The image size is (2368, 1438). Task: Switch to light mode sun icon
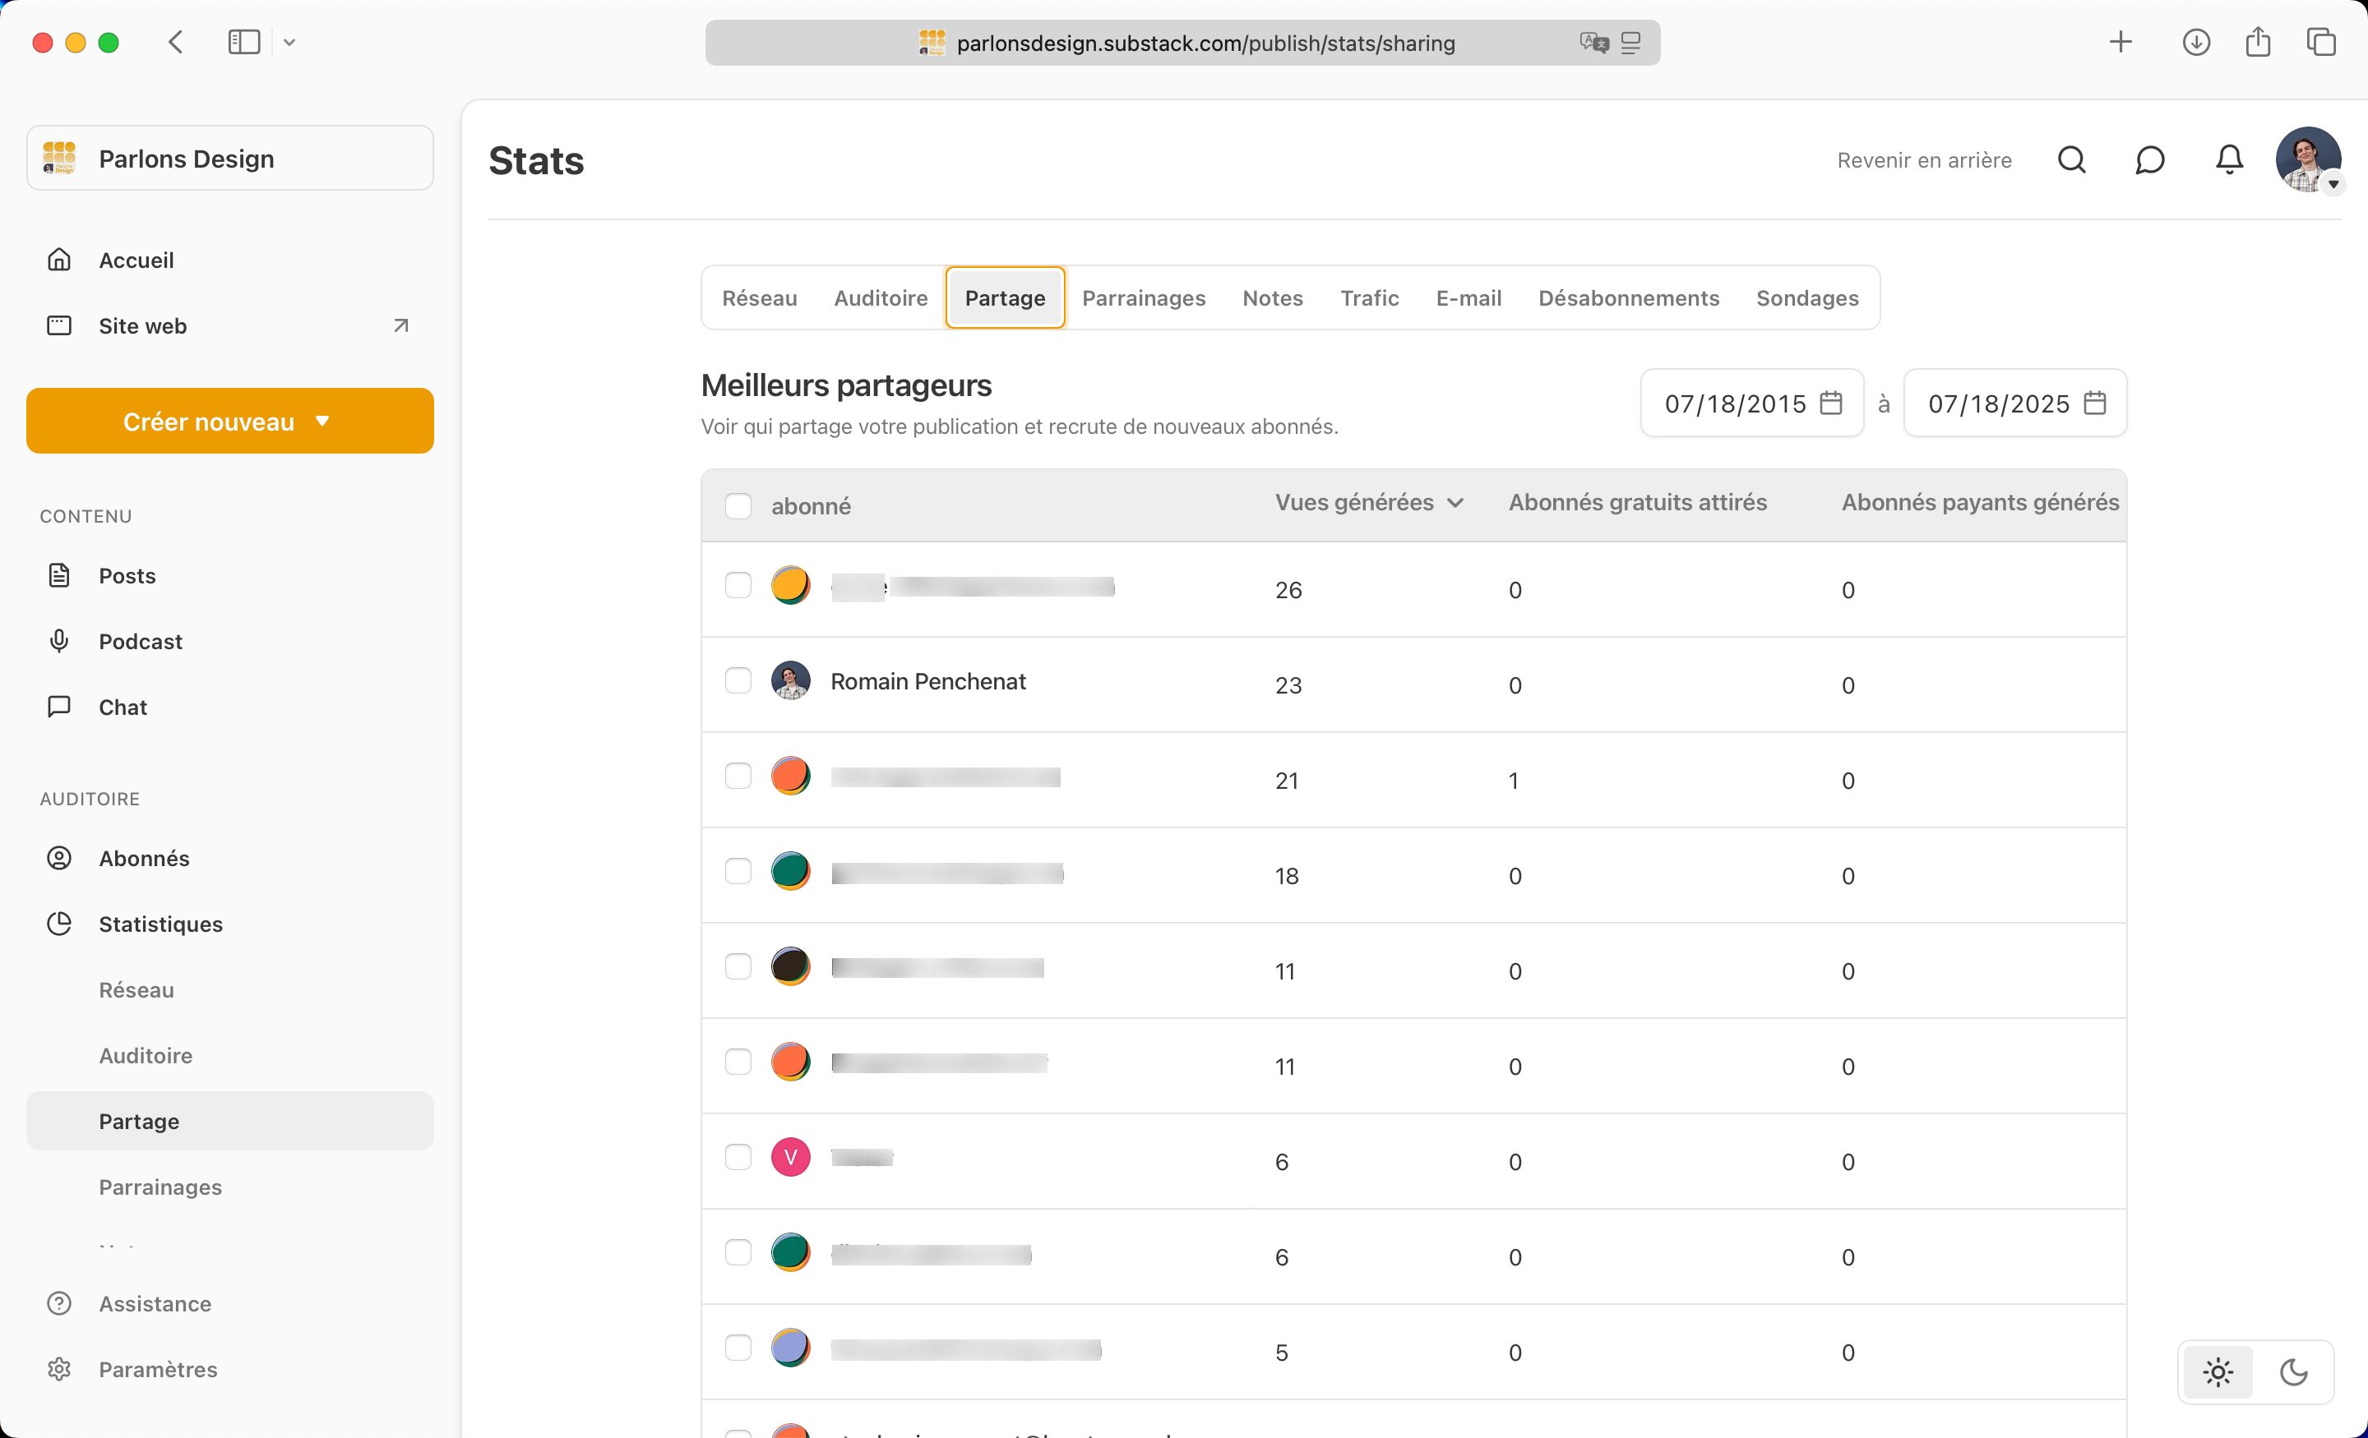click(2217, 1371)
